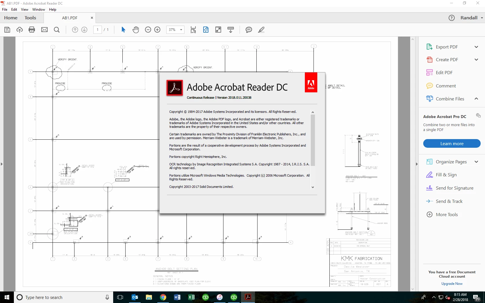Click the upload to cloud icon
The height and width of the screenshot is (303, 485).
pyautogui.click(x=20, y=30)
